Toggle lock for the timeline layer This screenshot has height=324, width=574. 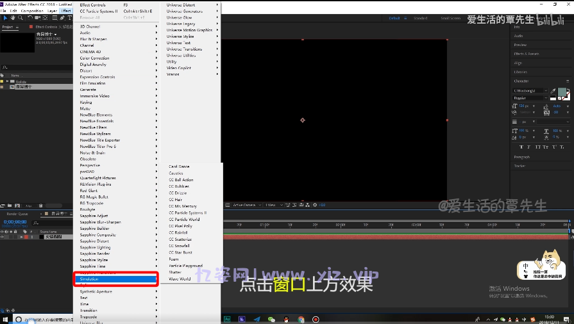(x=15, y=237)
